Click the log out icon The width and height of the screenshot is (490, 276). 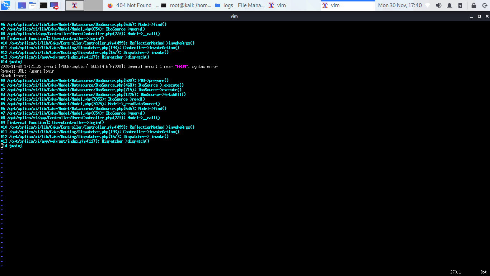coord(484,5)
